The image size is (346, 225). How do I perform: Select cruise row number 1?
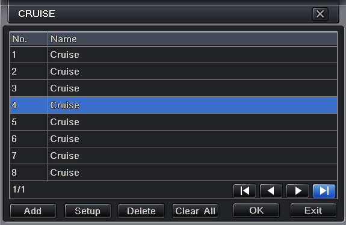[173, 55]
